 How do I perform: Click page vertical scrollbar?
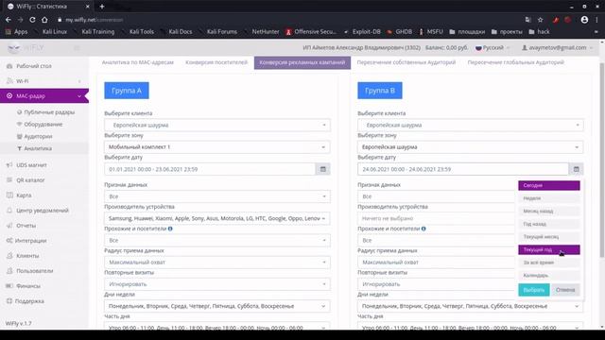602,160
